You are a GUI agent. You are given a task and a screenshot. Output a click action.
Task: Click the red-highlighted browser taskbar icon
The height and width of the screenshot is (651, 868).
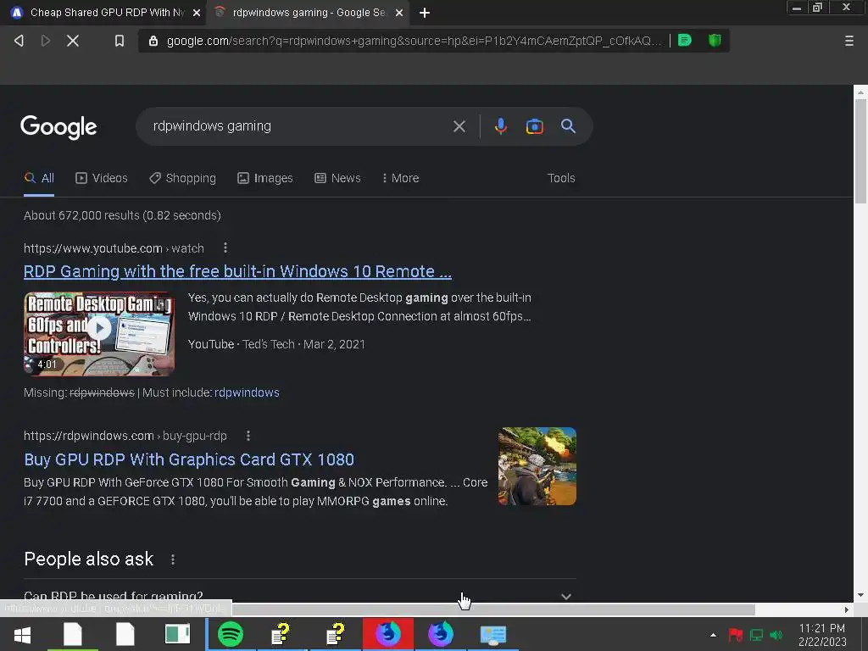pos(388,634)
